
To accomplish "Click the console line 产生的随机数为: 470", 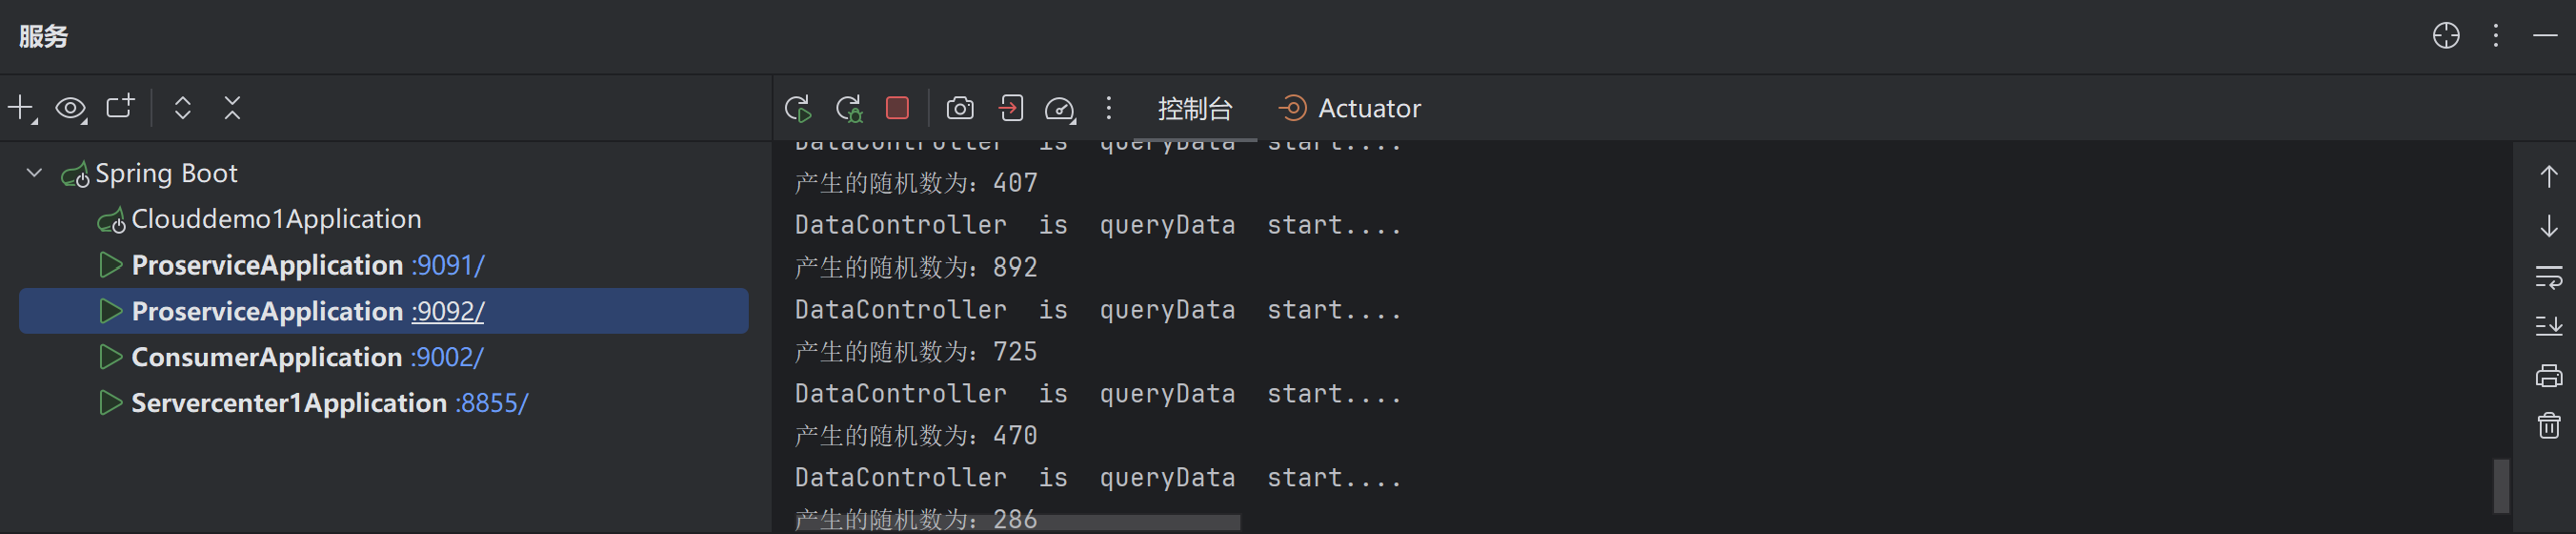I will 916,436.
